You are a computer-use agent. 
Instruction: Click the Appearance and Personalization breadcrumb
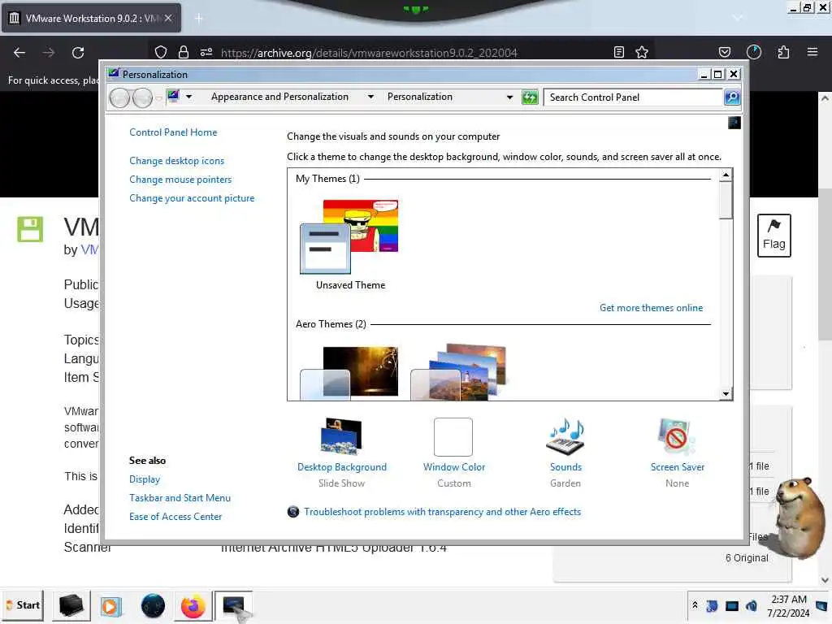coord(279,97)
